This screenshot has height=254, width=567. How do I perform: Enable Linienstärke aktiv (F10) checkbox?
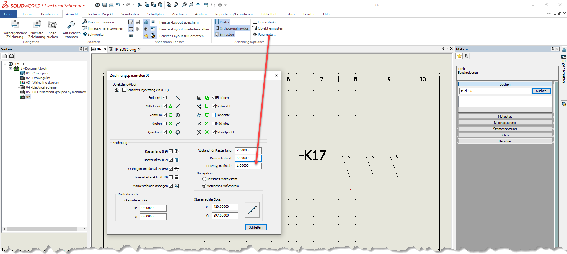(x=171, y=177)
